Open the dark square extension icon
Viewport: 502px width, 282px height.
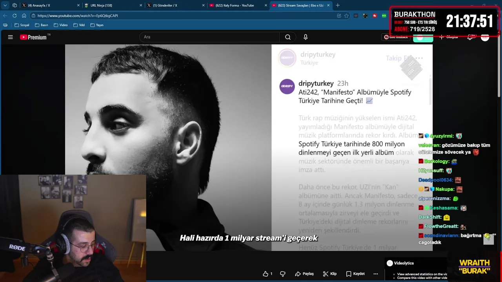point(365,16)
